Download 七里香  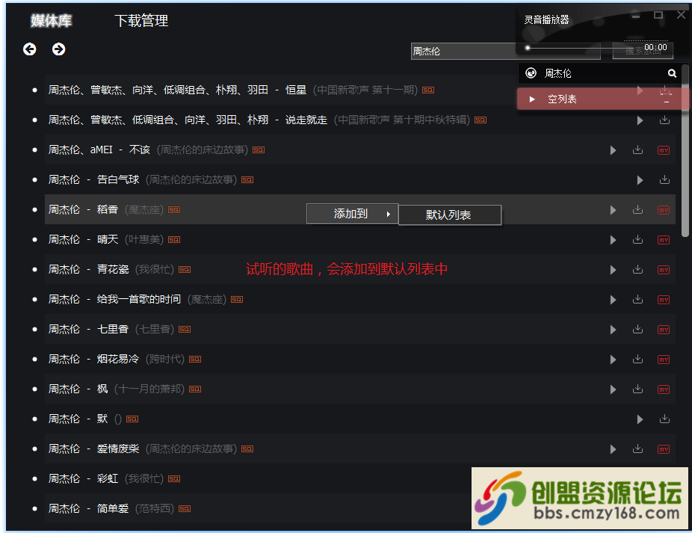pos(637,329)
